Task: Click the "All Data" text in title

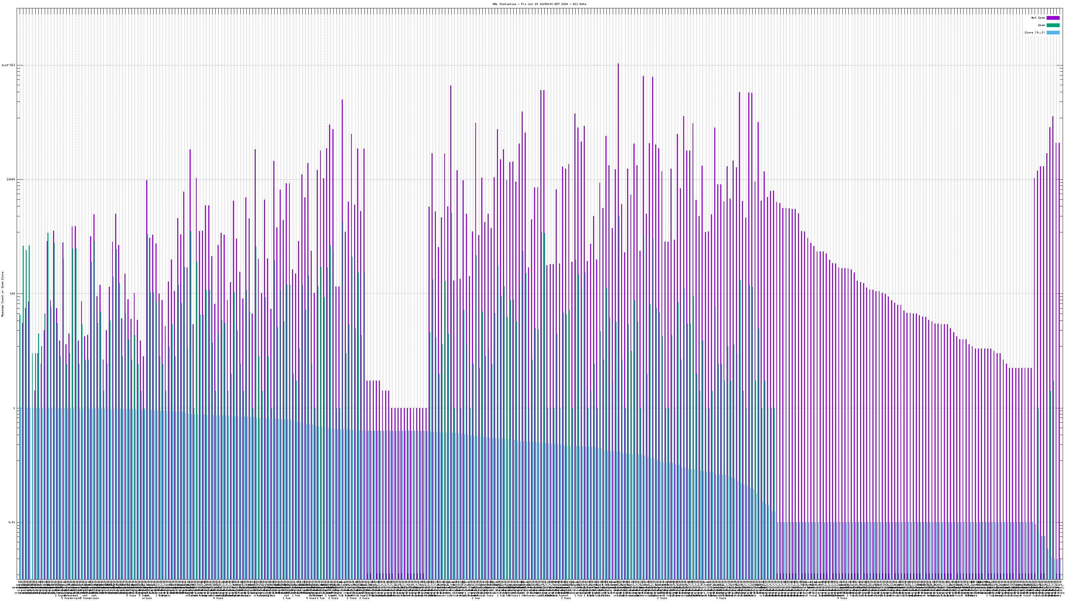Action: click(580, 4)
